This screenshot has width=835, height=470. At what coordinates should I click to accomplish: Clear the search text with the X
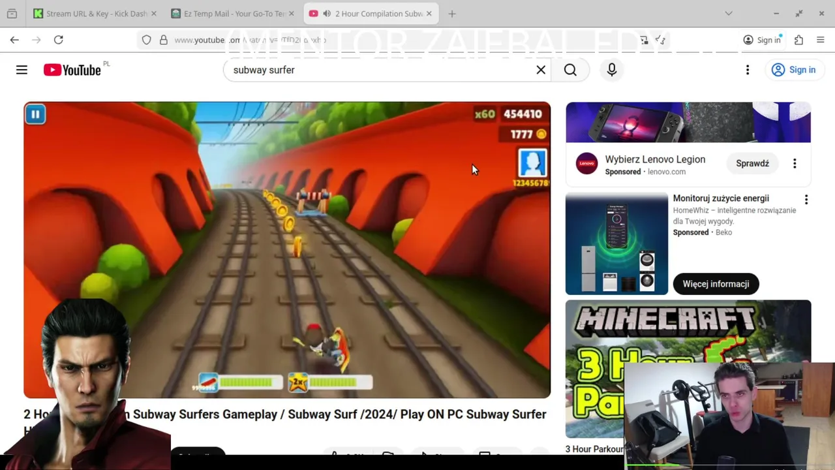point(541,70)
